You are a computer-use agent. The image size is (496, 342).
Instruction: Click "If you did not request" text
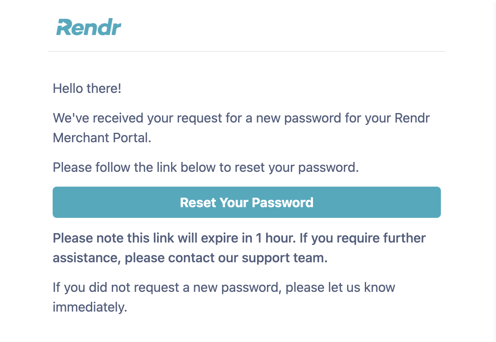[117, 287]
